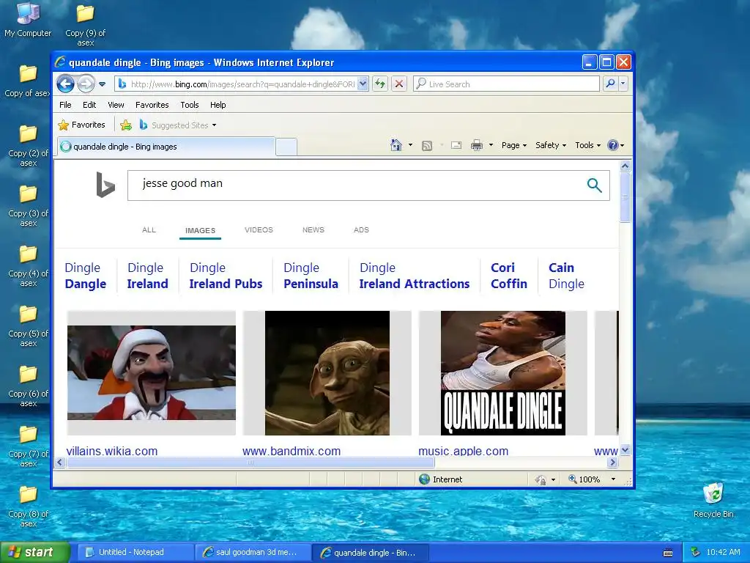Image resolution: width=750 pixels, height=563 pixels.
Task: Switch to Untitled - Notepad in taskbar
Action: point(135,553)
